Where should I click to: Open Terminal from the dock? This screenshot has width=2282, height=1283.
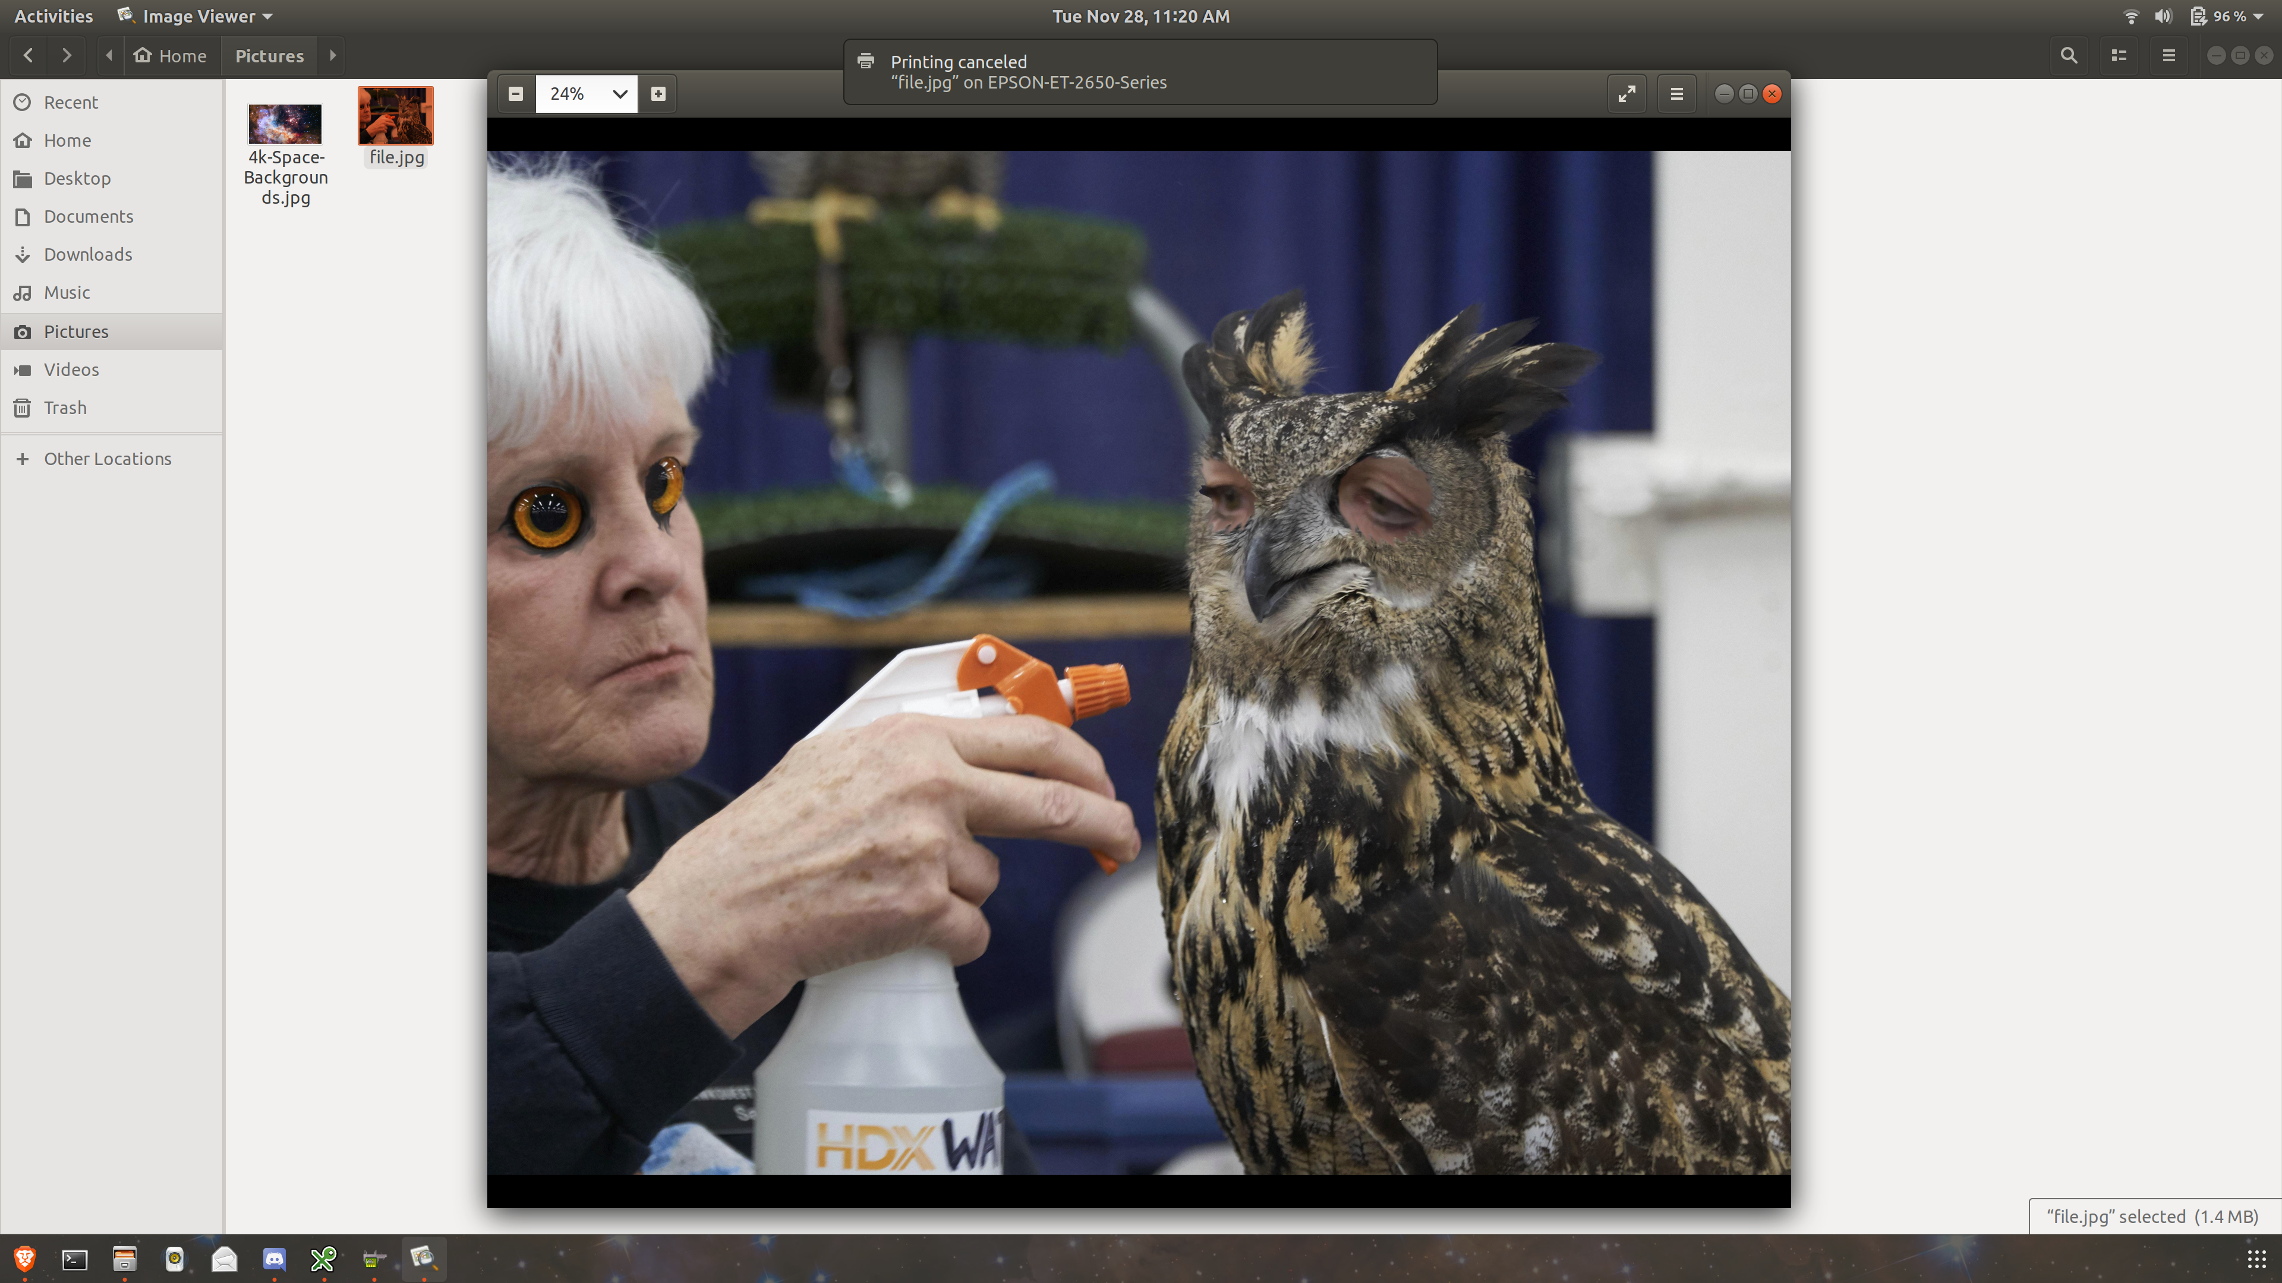point(74,1258)
